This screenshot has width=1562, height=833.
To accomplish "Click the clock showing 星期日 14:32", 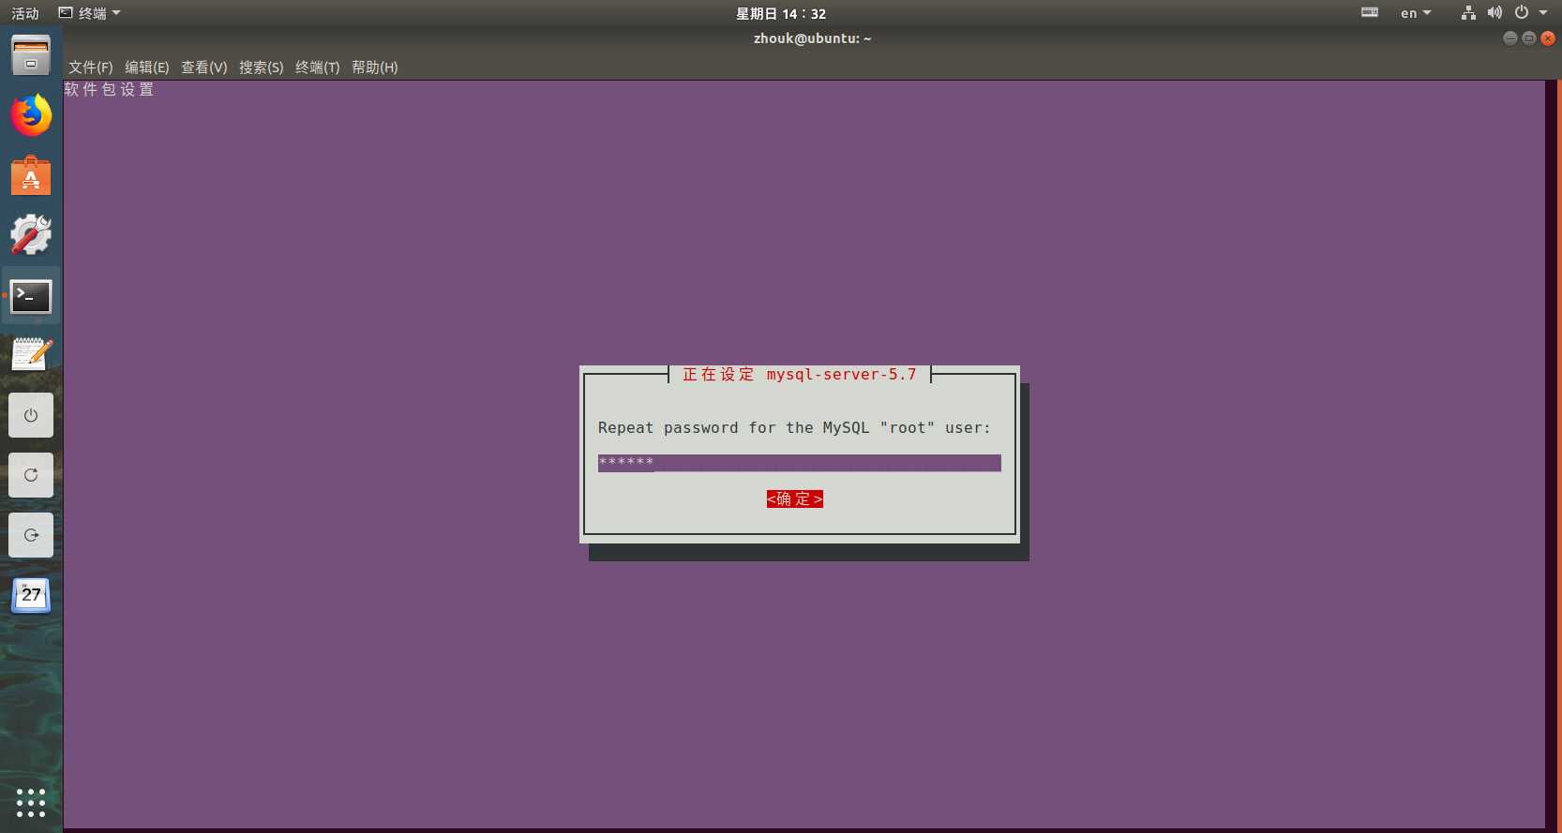I will pos(781,13).
